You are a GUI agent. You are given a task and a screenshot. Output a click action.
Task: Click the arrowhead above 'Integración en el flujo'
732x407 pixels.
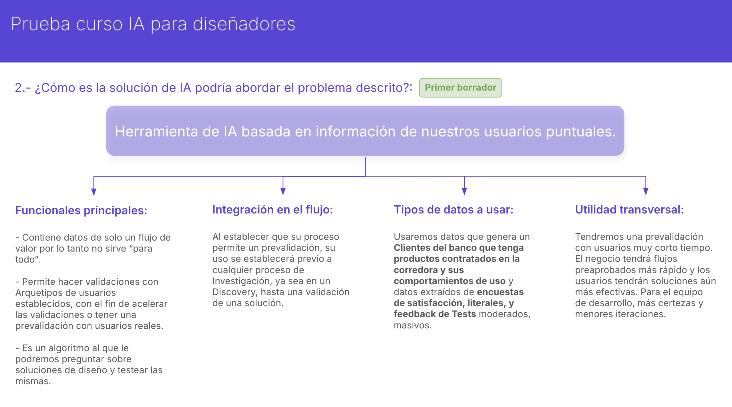[x=283, y=191]
